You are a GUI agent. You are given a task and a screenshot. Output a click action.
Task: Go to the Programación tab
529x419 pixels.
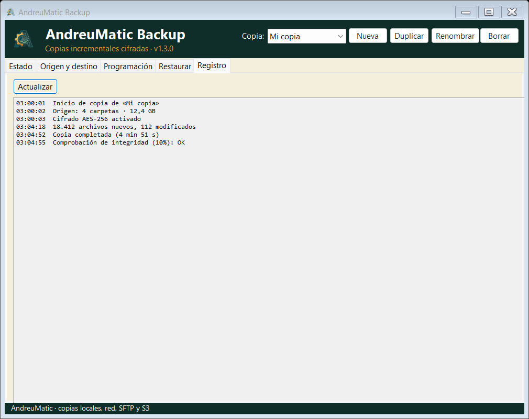click(128, 66)
